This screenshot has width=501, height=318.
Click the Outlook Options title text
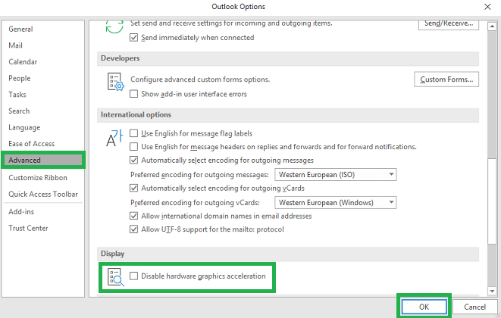click(238, 7)
